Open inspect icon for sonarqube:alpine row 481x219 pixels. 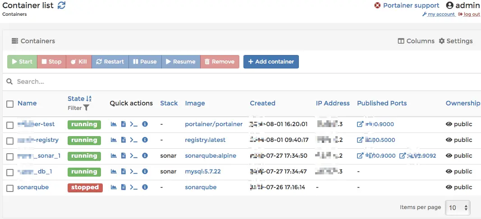point(145,155)
